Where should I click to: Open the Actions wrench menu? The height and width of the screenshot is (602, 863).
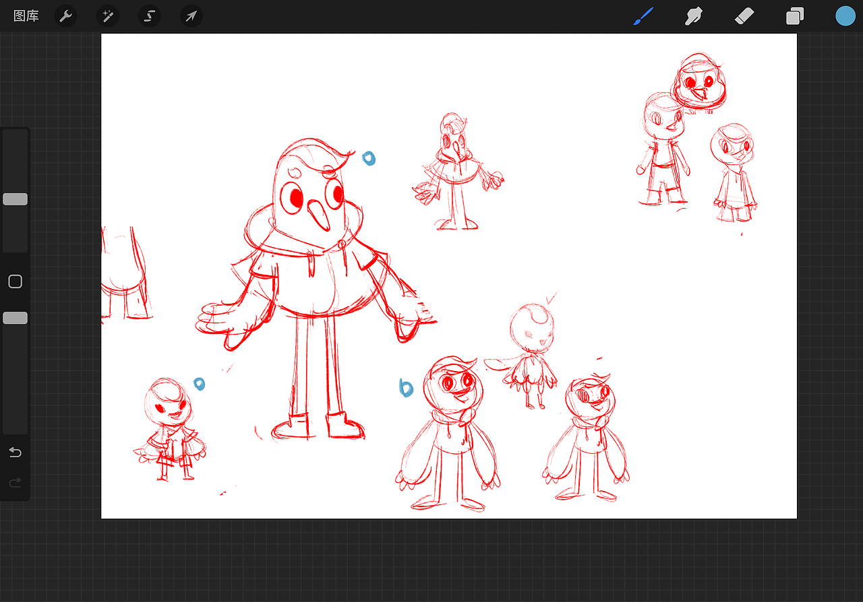65,15
